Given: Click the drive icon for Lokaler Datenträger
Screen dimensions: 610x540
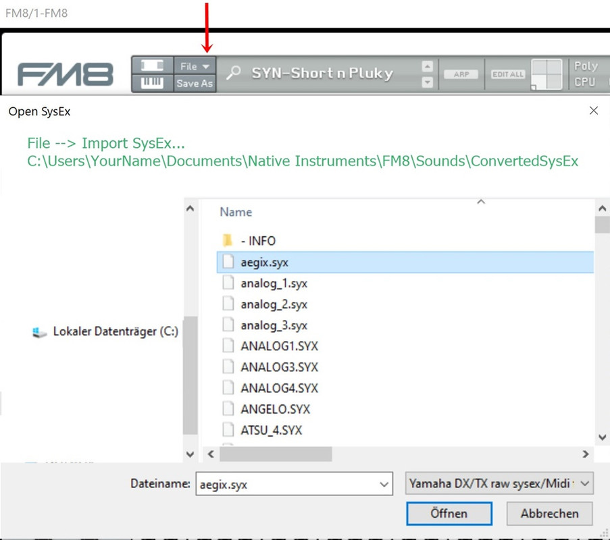Looking at the screenshot, I should (x=39, y=332).
